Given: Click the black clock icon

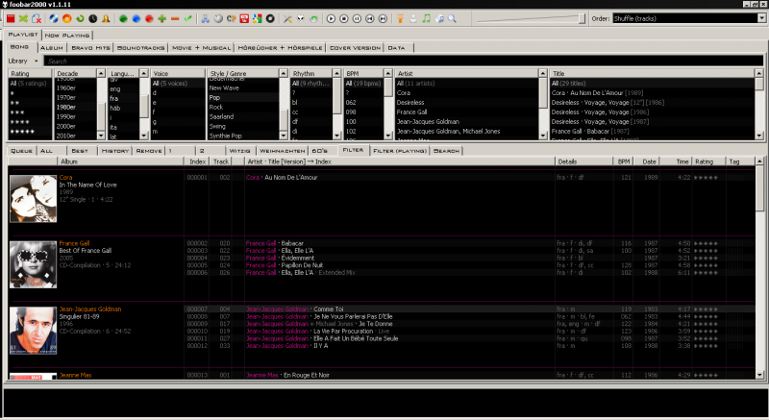Looking at the screenshot, I should pos(92,18).
